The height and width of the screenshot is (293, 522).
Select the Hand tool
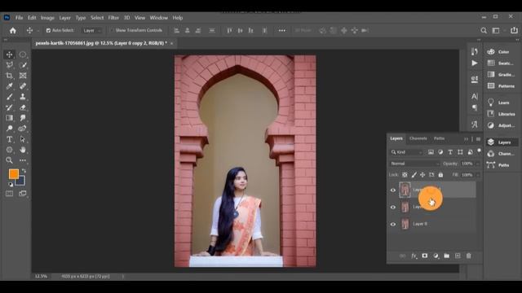[x=23, y=150]
